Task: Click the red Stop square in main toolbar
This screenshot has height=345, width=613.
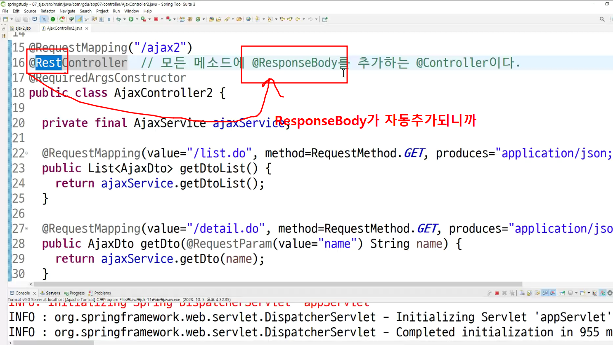Action: pos(156,19)
